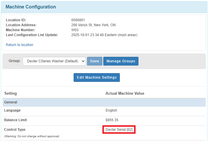Open the Group dropdown menu
The width and height of the screenshot is (208, 141).
pos(54,61)
